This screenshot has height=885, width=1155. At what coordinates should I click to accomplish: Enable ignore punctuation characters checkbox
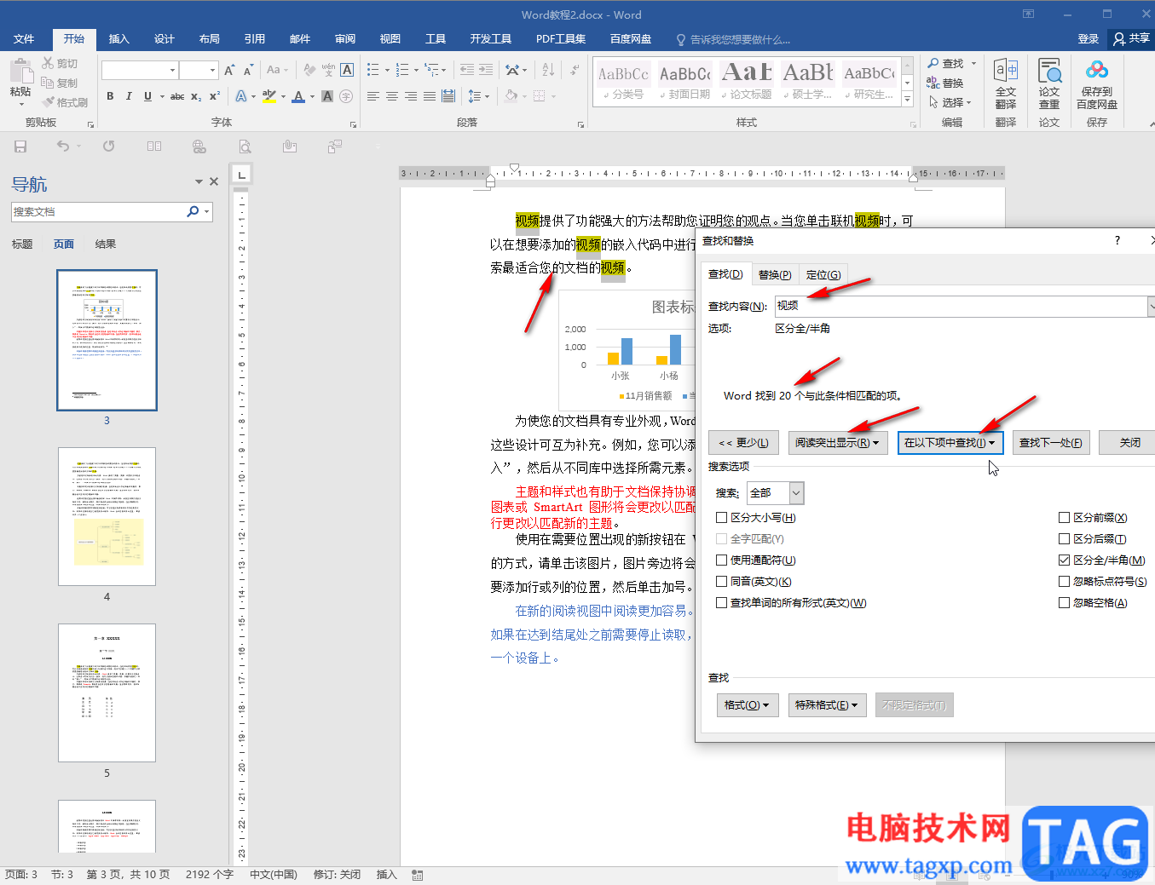tap(1064, 582)
